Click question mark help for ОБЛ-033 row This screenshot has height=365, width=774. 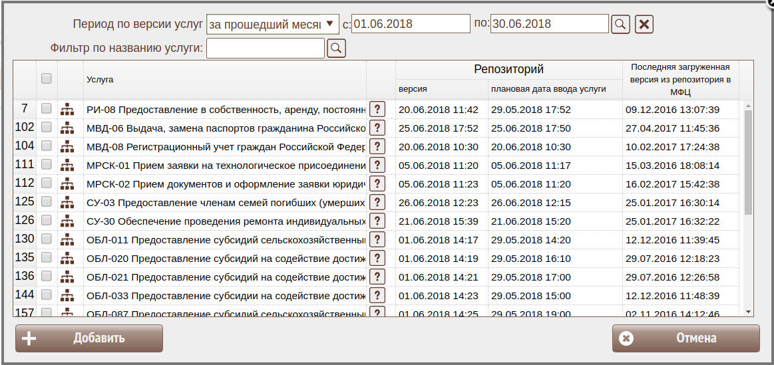click(x=377, y=295)
